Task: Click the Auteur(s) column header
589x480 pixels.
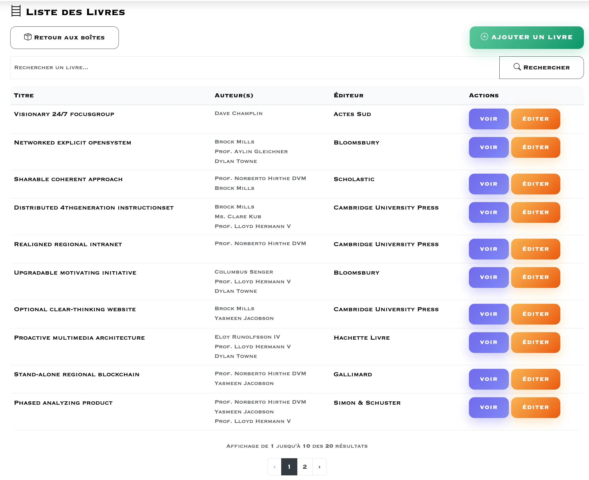Action: pyautogui.click(x=234, y=95)
